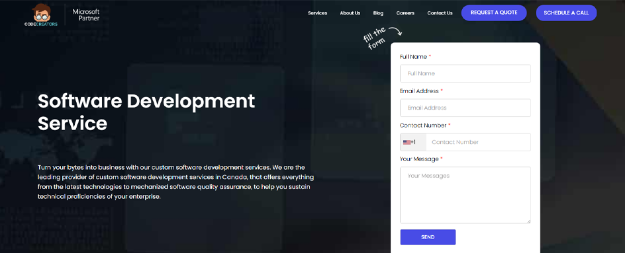Go to About Us page
Screen dimensions: 625x253
pos(350,13)
